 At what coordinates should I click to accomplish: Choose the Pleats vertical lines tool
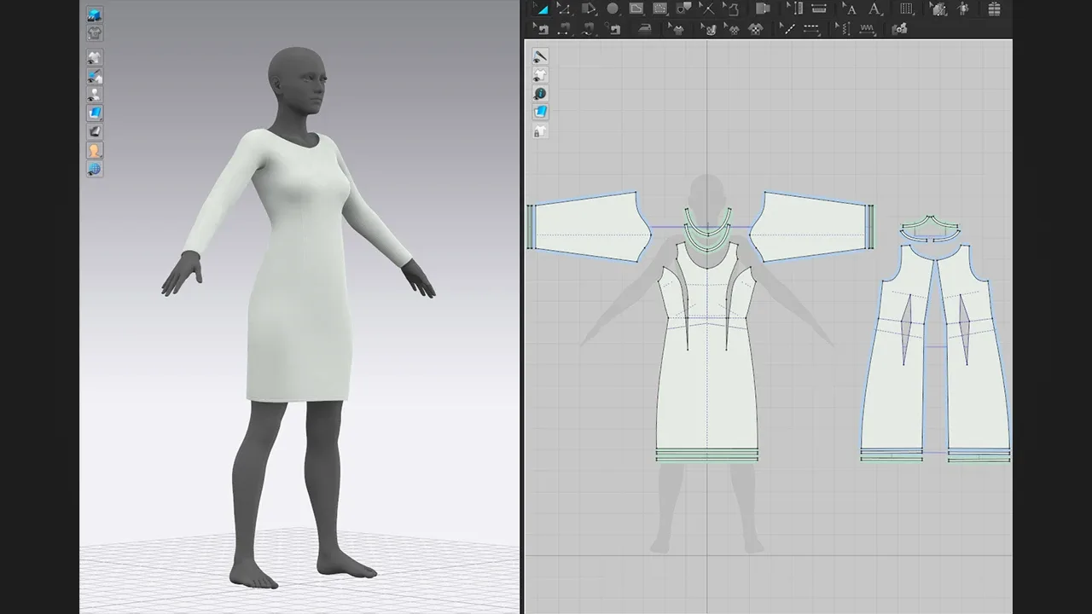(906, 9)
